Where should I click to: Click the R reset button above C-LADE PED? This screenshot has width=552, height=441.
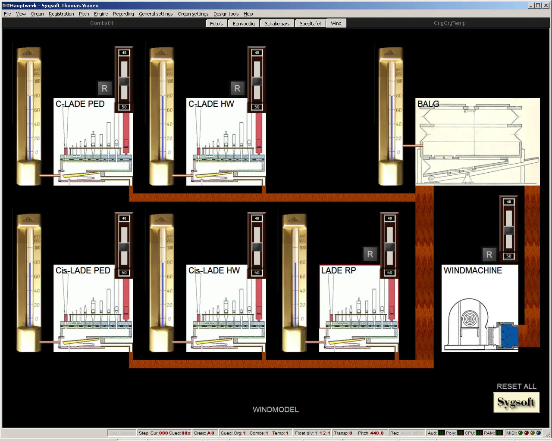pyautogui.click(x=104, y=88)
